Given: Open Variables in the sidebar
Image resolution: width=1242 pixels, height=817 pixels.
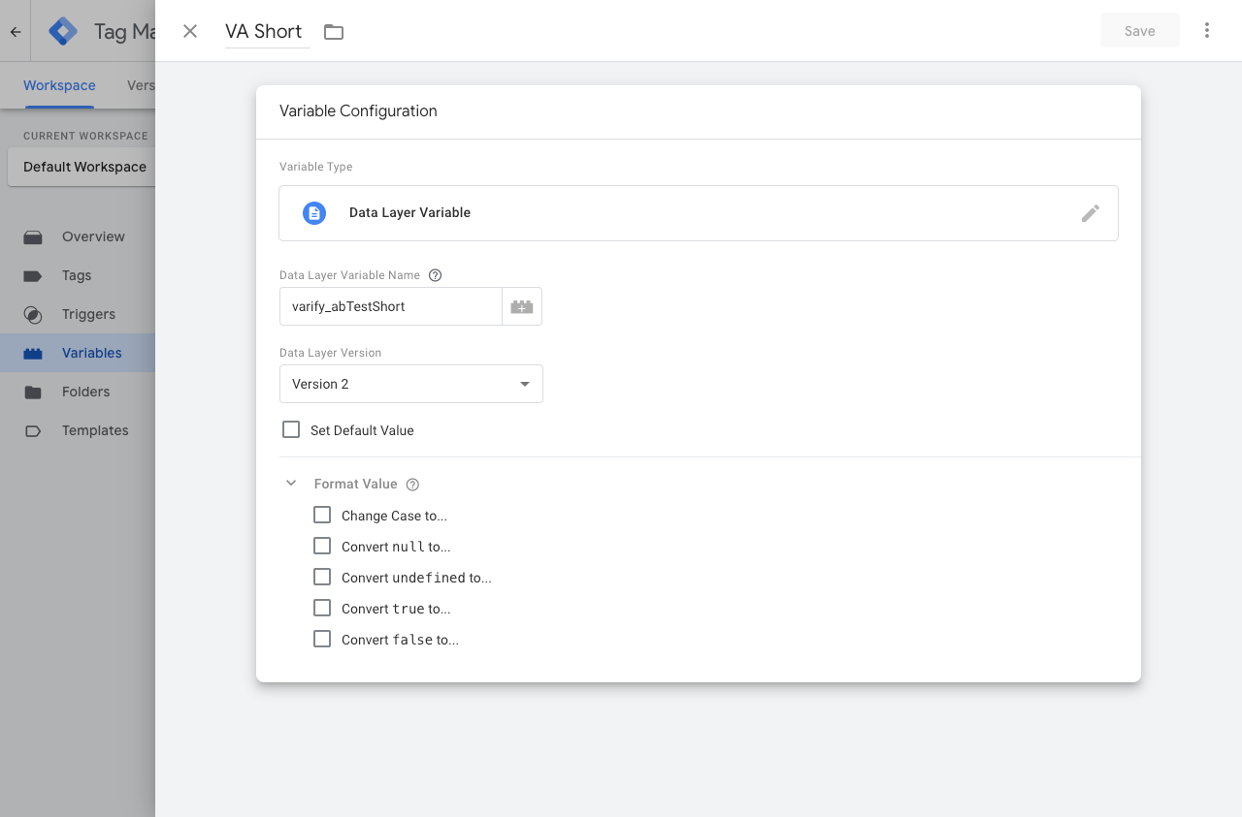Looking at the screenshot, I should (78, 353).
